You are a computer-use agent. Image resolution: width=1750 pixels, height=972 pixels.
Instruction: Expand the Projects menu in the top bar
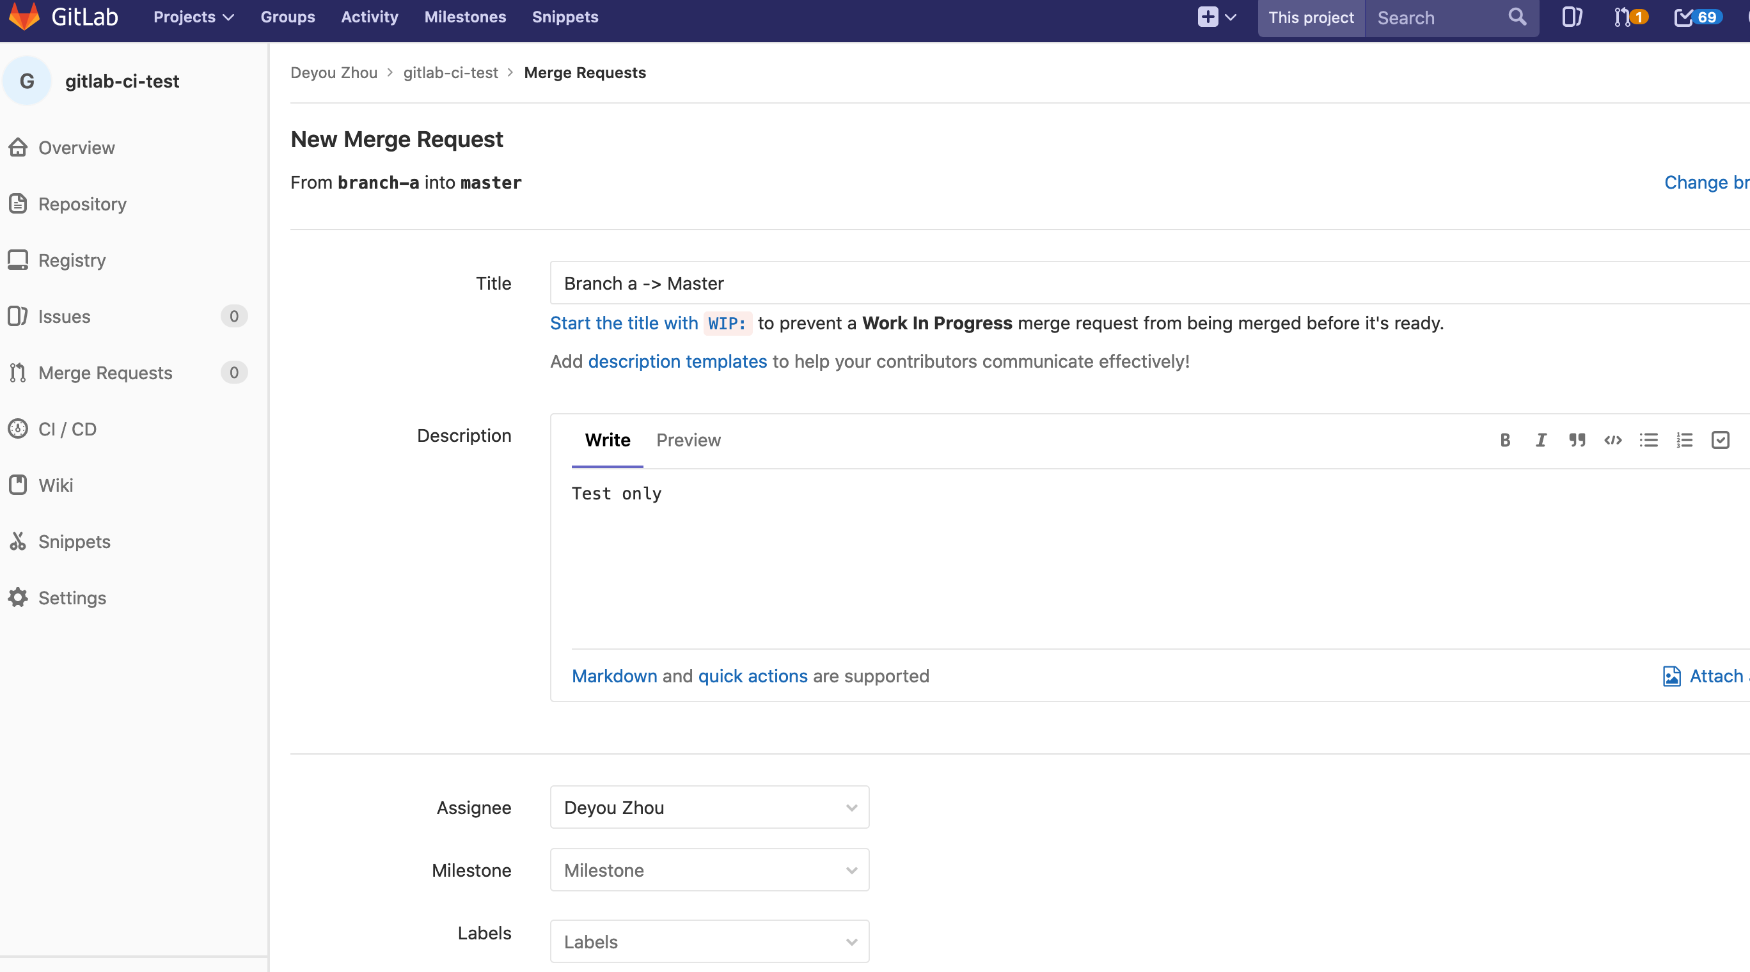point(193,17)
